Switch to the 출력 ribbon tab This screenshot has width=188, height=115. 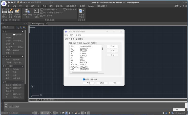[51, 6]
